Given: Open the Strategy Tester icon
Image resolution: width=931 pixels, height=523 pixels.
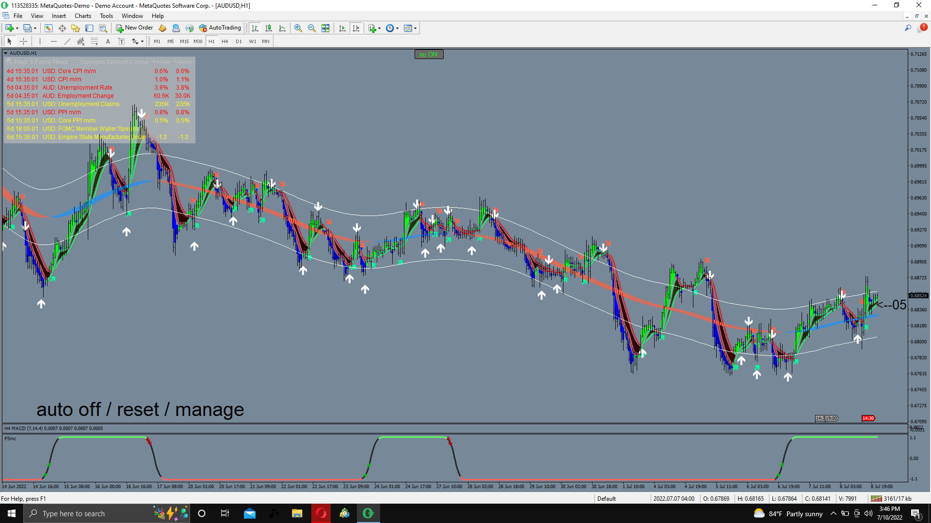Looking at the screenshot, I should click(103, 28).
